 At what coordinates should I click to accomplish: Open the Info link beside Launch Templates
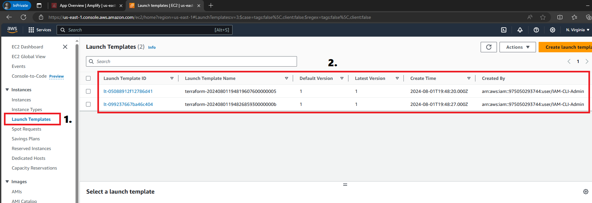(x=152, y=47)
